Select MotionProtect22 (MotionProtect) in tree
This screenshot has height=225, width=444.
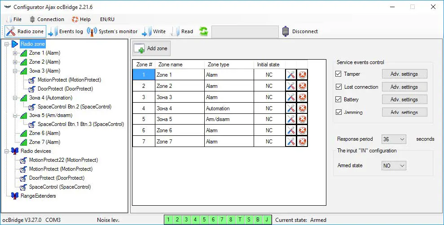63,160
